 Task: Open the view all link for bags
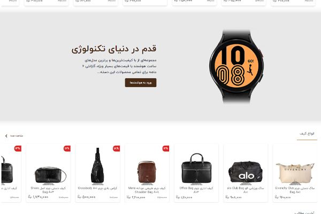pyautogui.click(x=17, y=136)
